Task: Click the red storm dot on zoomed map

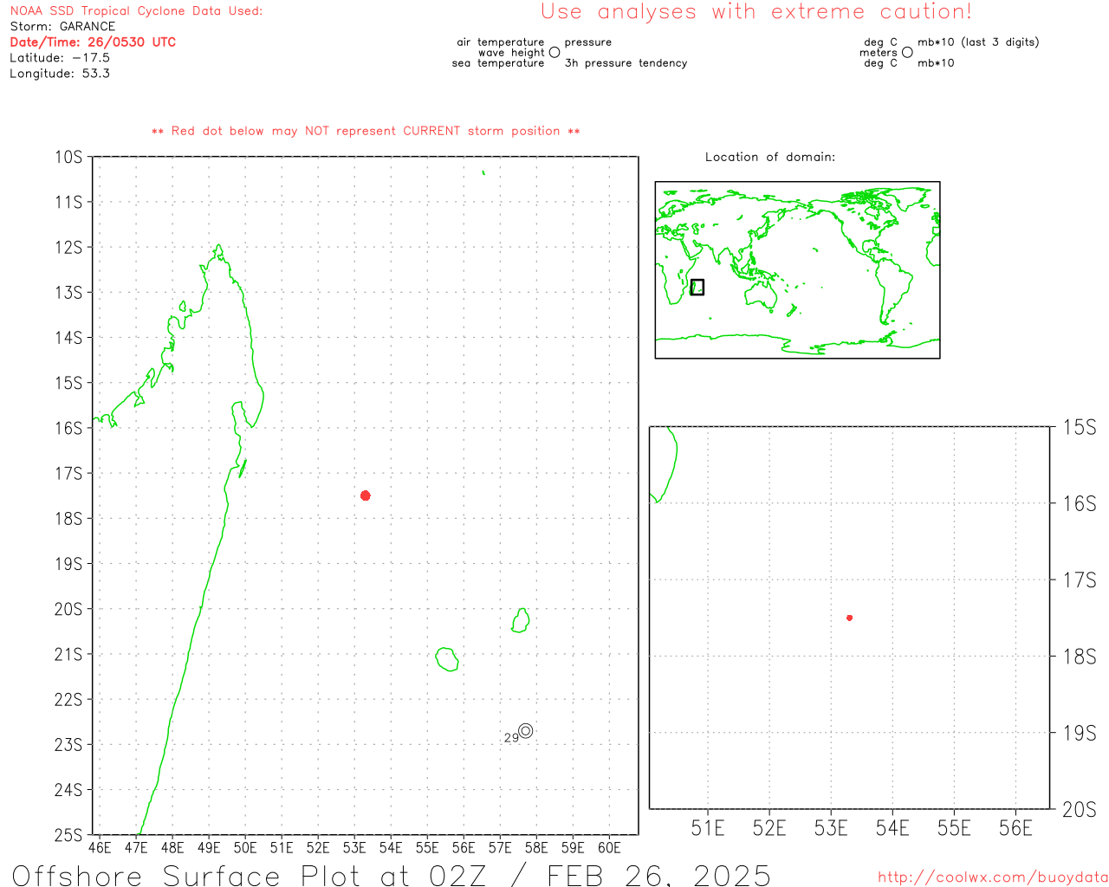Action: (850, 618)
